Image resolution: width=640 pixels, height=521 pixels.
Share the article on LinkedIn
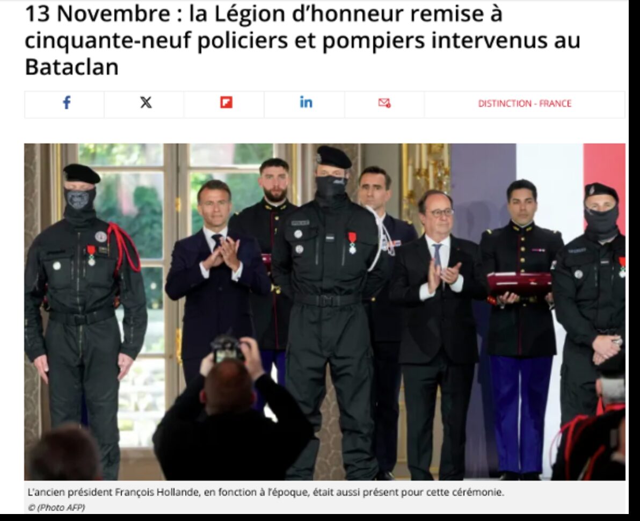pyautogui.click(x=306, y=103)
